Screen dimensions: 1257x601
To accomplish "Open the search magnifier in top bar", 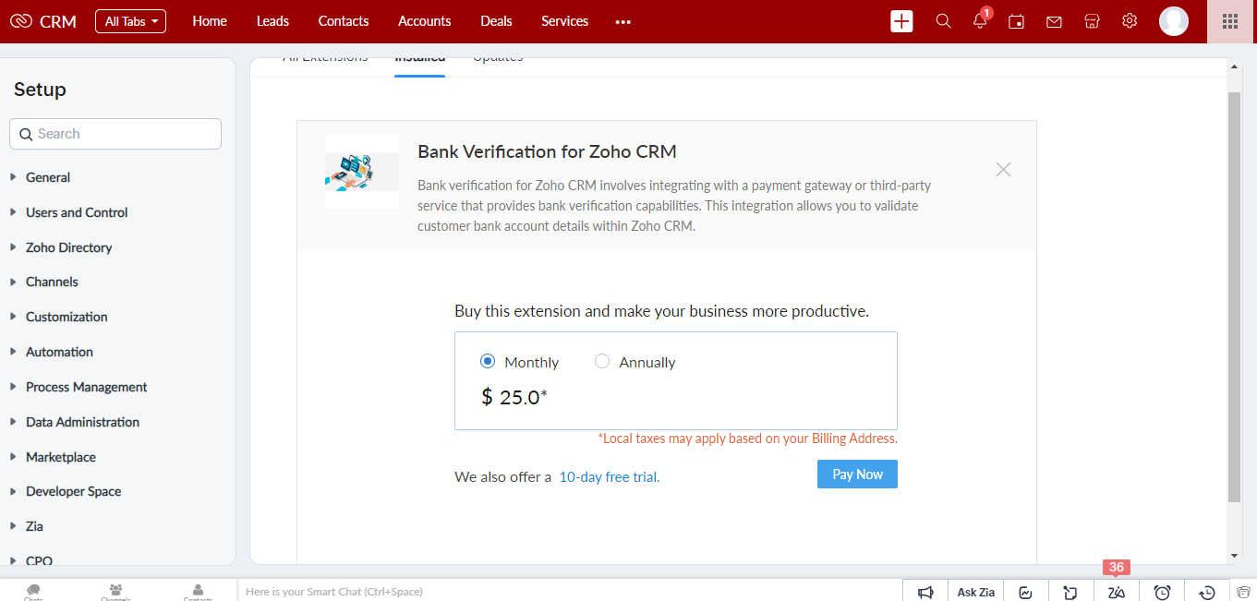I will 943,21.
